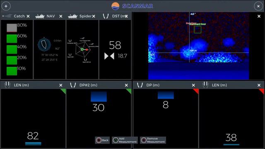Viewport: 265px width, 149px height.
Task: Click the door icon beside DP#2 (m)
Action: coord(73,85)
